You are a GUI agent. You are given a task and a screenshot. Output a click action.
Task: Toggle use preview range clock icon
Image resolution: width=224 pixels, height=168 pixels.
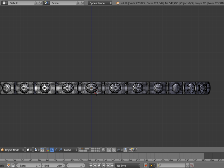coord(9,165)
